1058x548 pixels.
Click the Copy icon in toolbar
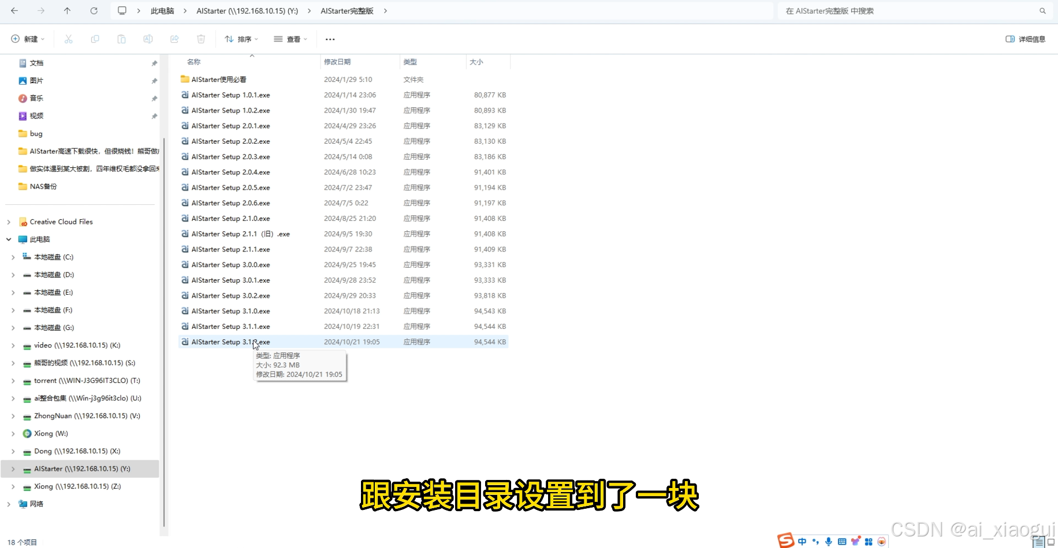pyautogui.click(x=95, y=39)
